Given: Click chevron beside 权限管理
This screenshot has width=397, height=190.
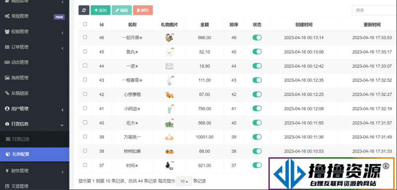Looking at the screenshot, I should pyautogui.click(x=63, y=33).
